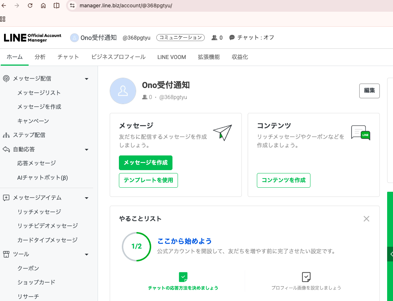Open the チャット tab

(x=68, y=57)
